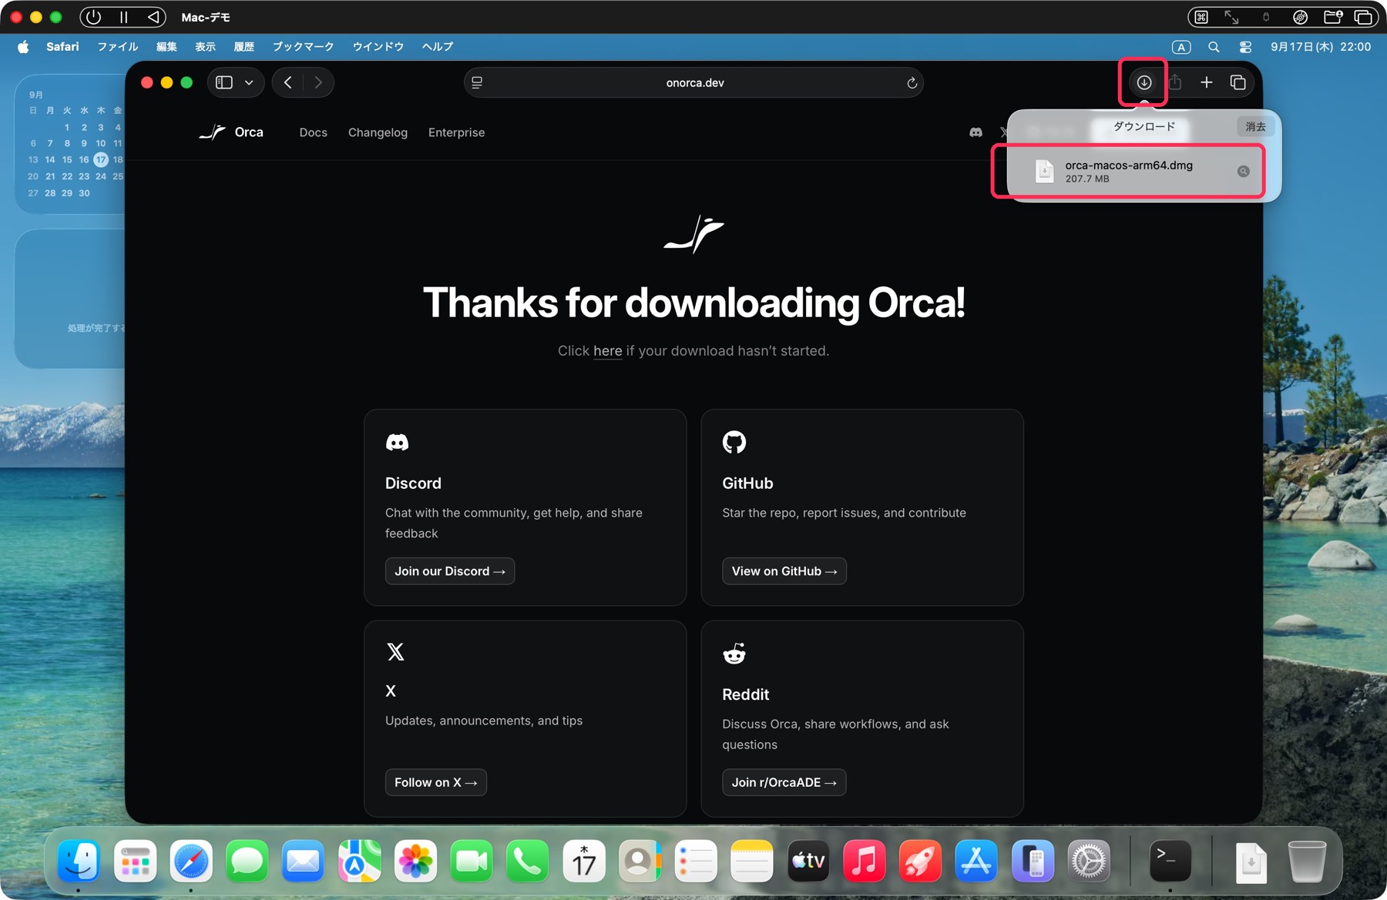Open the ウインドウ menu
This screenshot has width=1387, height=900.
tap(378, 47)
